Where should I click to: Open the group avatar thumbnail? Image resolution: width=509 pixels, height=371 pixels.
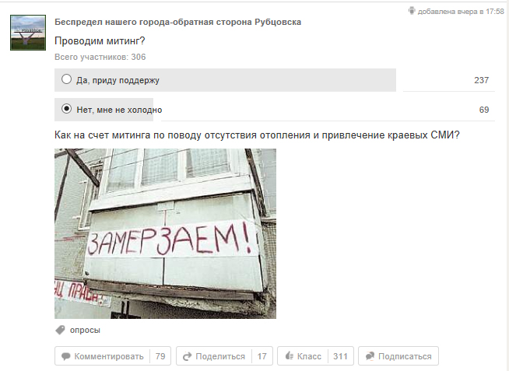pyautogui.click(x=28, y=33)
